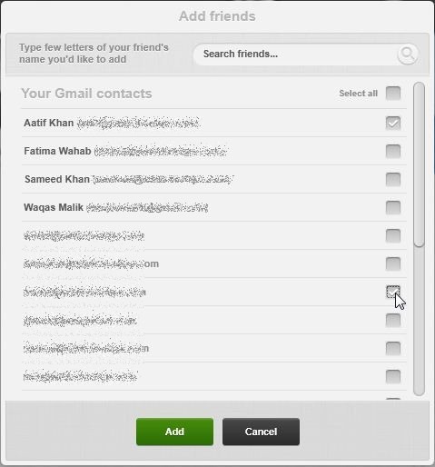This screenshot has height=467, width=435.
Task: Uncheck the checked box under the cursor
Action: (393, 292)
